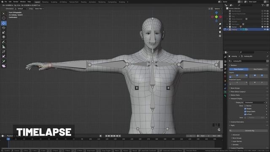The image size is (270, 152).
Task: Uncheck the In Front checkbox
Action: coord(245,114)
